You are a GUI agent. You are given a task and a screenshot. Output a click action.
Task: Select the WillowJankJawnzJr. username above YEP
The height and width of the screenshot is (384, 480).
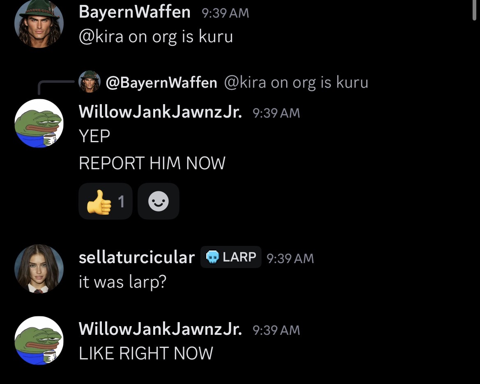tap(161, 112)
